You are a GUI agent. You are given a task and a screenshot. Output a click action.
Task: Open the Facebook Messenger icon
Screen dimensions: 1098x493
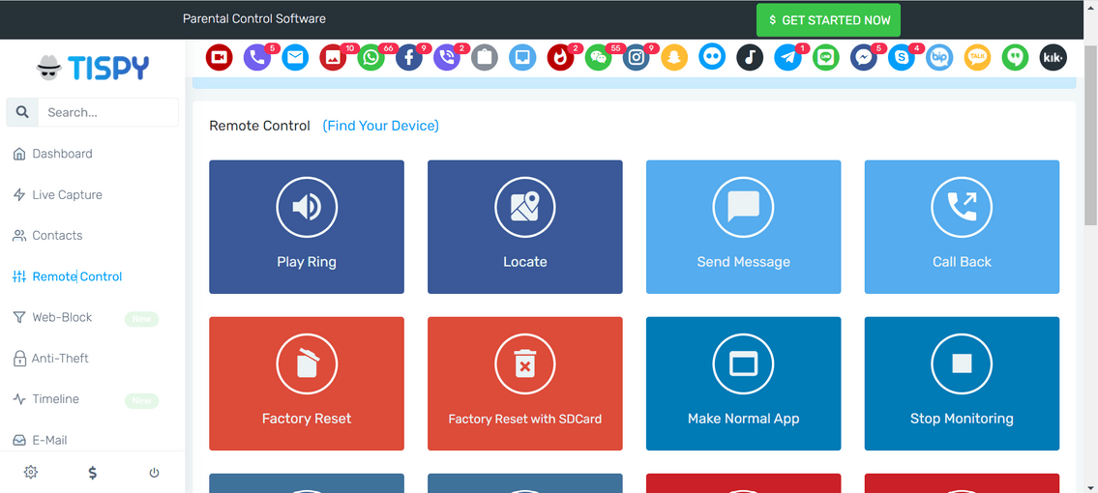(x=864, y=57)
